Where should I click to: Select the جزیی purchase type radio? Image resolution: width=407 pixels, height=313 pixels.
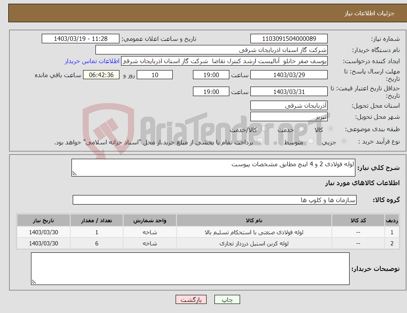click(344, 141)
